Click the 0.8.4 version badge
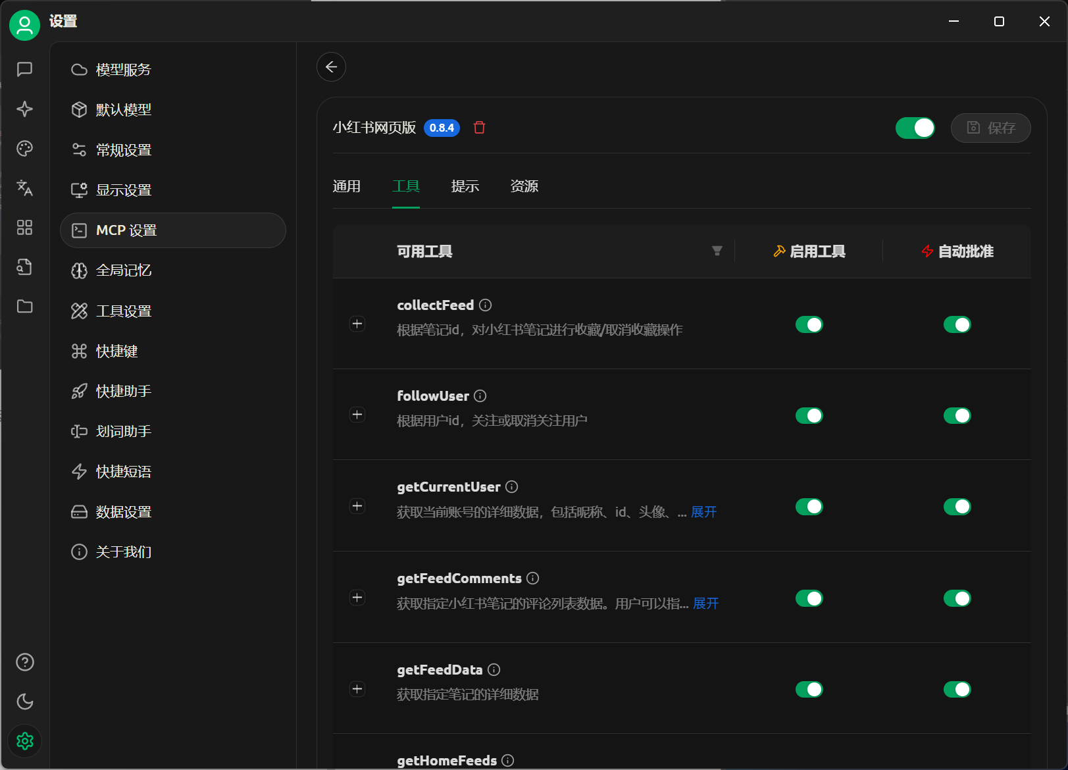 442,128
